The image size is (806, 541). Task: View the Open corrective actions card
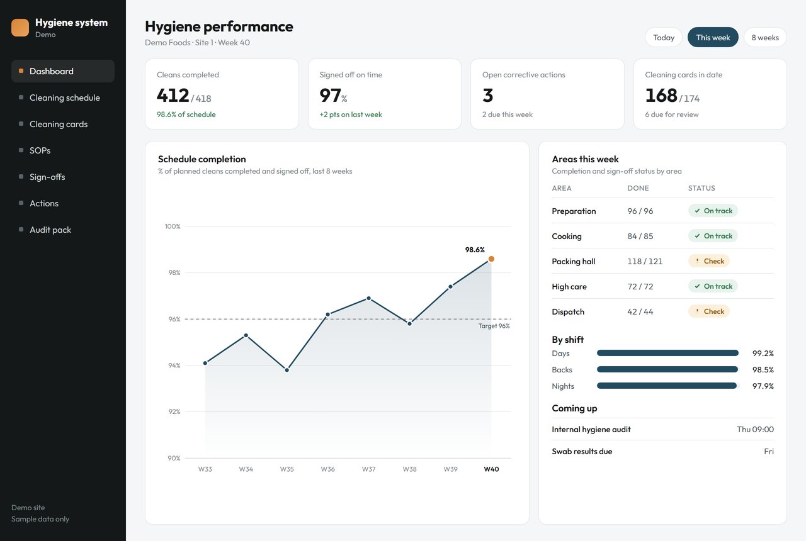pos(547,94)
